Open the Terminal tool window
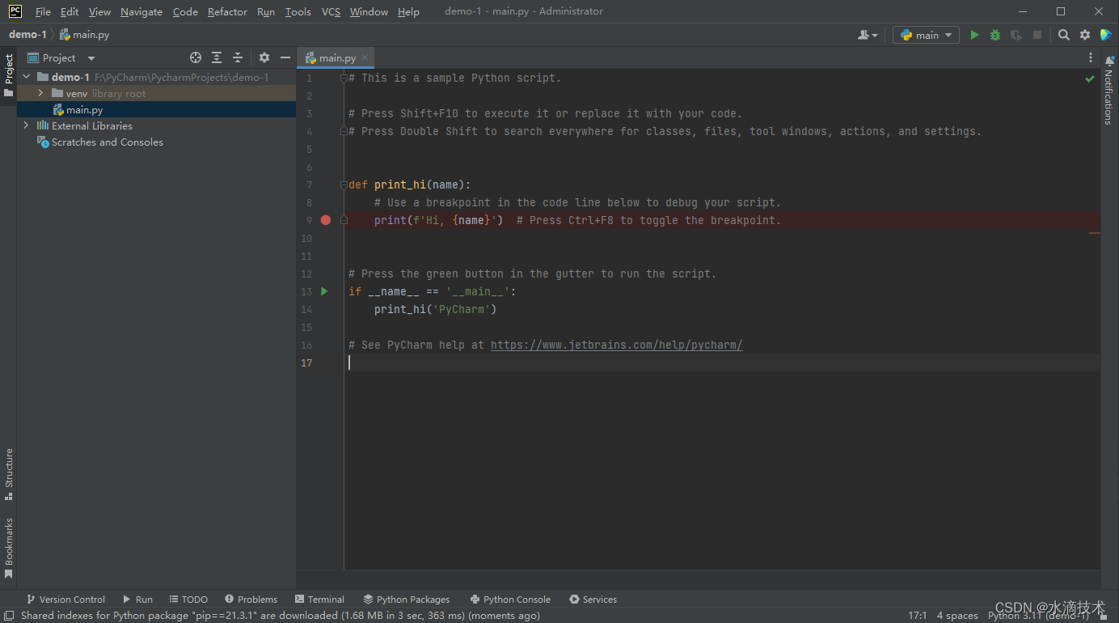The image size is (1119, 623). point(319,600)
